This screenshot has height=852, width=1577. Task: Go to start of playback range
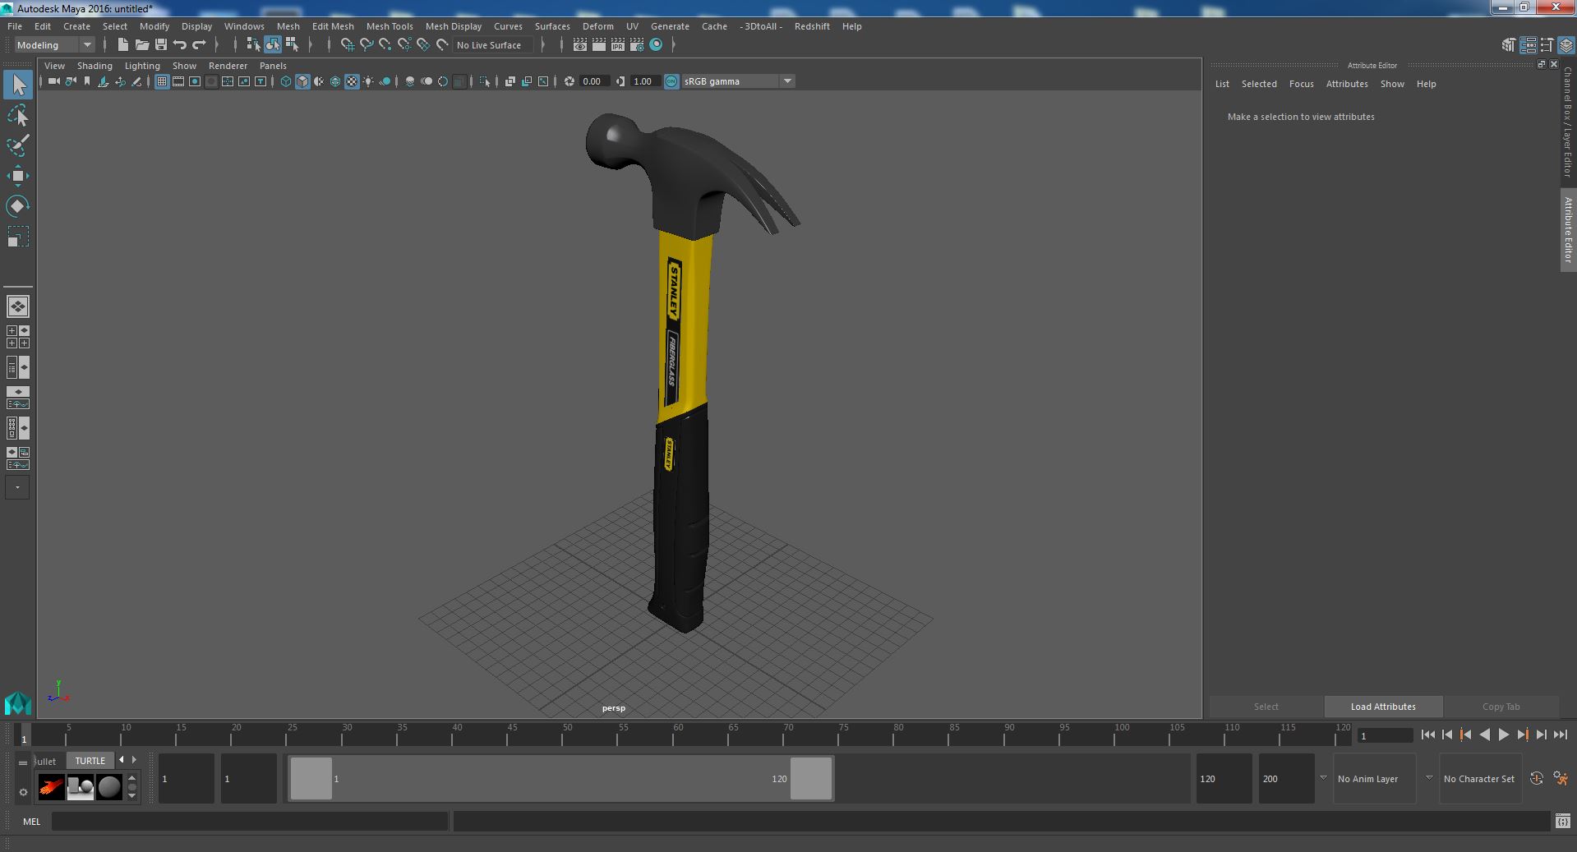click(1428, 735)
